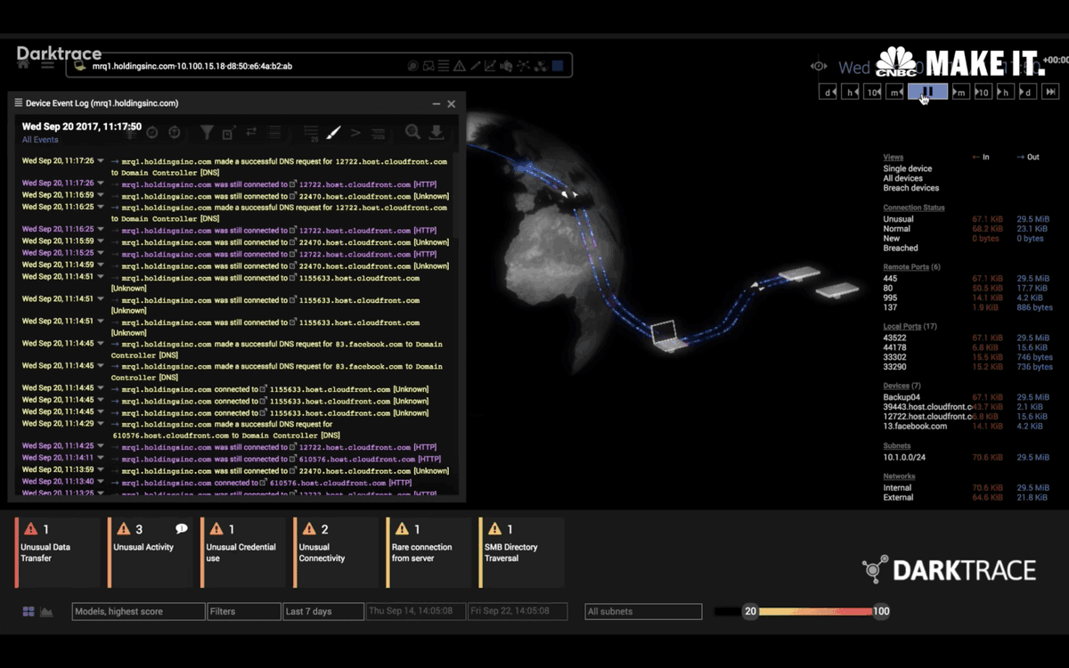The width and height of the screenshot is (1069, 668).
Task: Minimize the Device Event Log panel
Action: click(437, 104)
